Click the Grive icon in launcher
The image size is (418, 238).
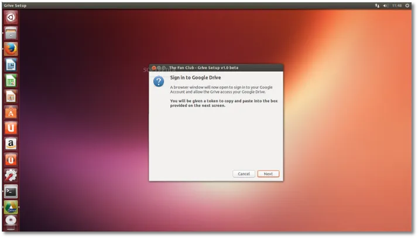[11, 207]
